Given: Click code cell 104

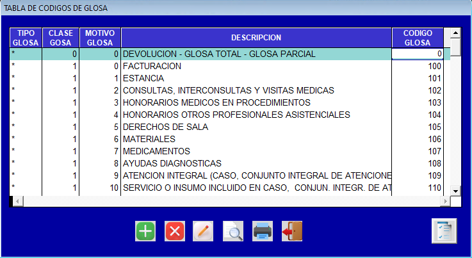Looking at the screenshot, I should tap(418, 115).
